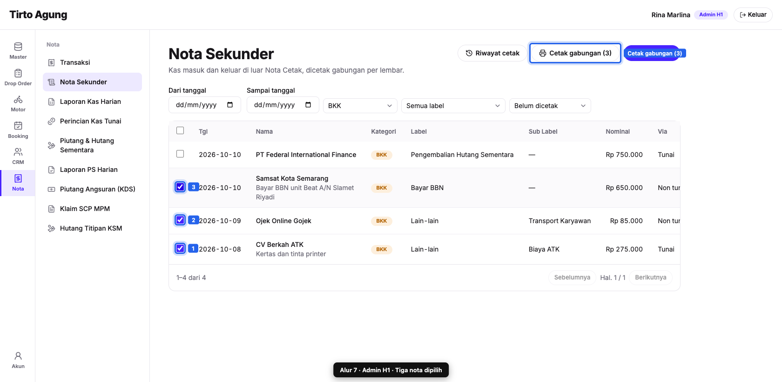Click the Cetak gabungan (3) outlined button
The image size is (782, 382).
click(575, 53)
